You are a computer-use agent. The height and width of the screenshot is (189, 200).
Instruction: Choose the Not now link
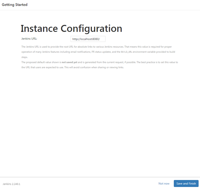pos(164,183)
